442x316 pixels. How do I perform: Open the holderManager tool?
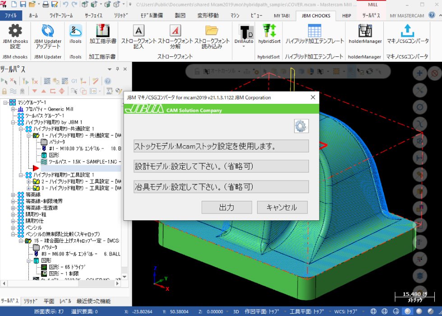coord(365,31)
